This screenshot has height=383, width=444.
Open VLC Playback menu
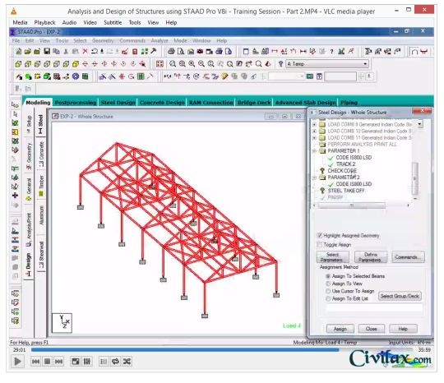44,23
